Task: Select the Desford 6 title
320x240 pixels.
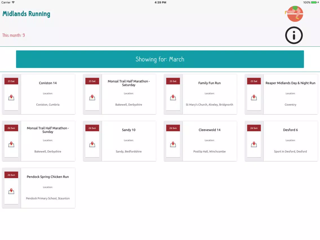Action: (x=290, y=130)
